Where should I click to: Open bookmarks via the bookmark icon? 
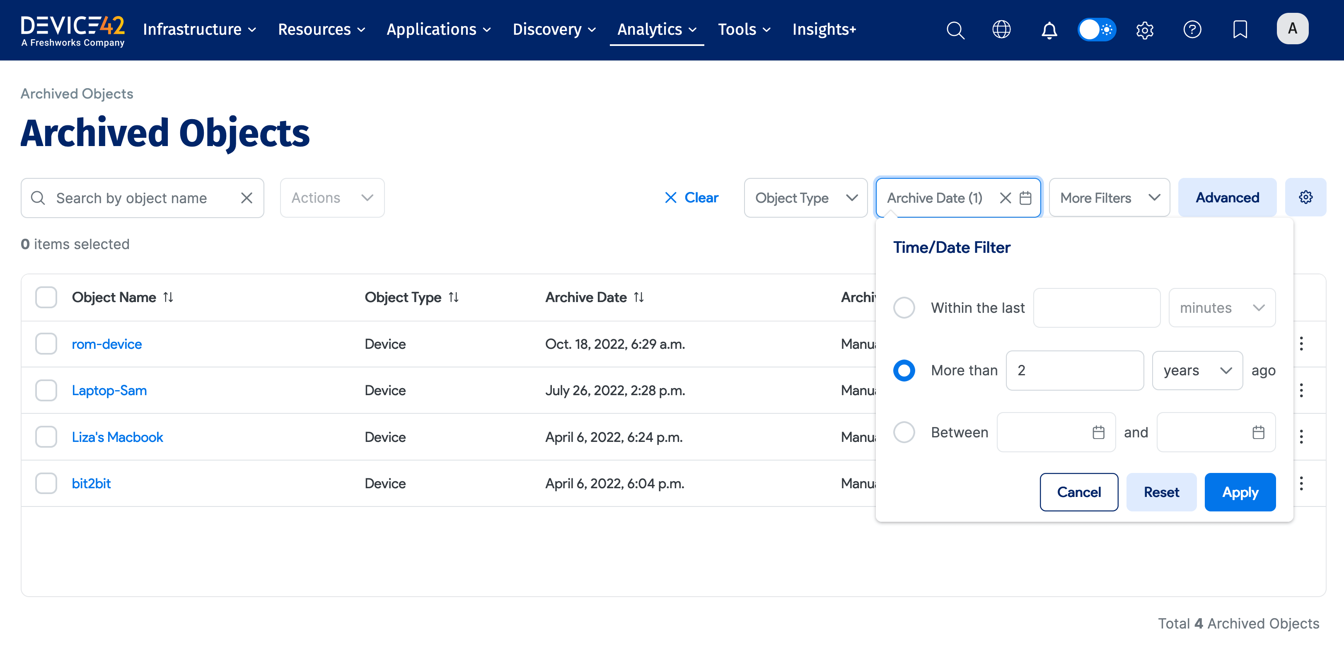click(1240, 30)
